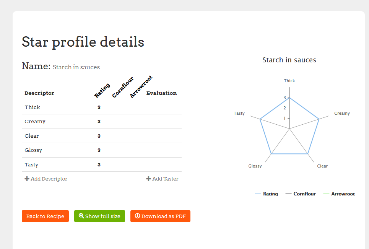Click the Thick data point on radar chart
Viewport: 369px width, 249px height.
point(289,98)
